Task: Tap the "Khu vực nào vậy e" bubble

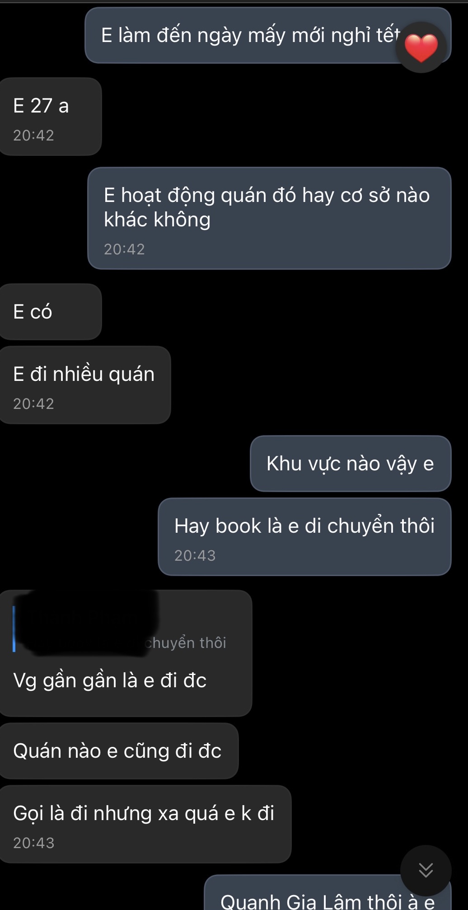Action: click(351, 464)
